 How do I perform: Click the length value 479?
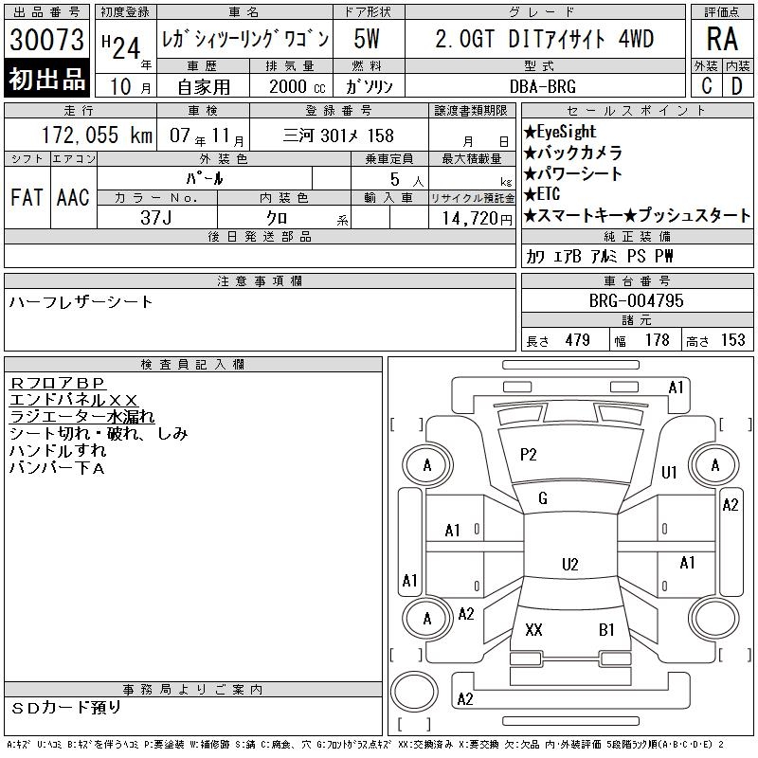578,340
